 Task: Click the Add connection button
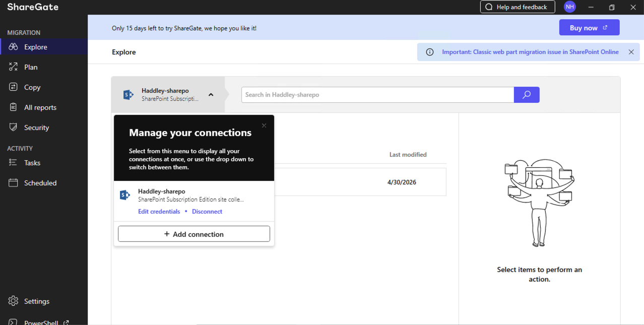click(194, 234)
